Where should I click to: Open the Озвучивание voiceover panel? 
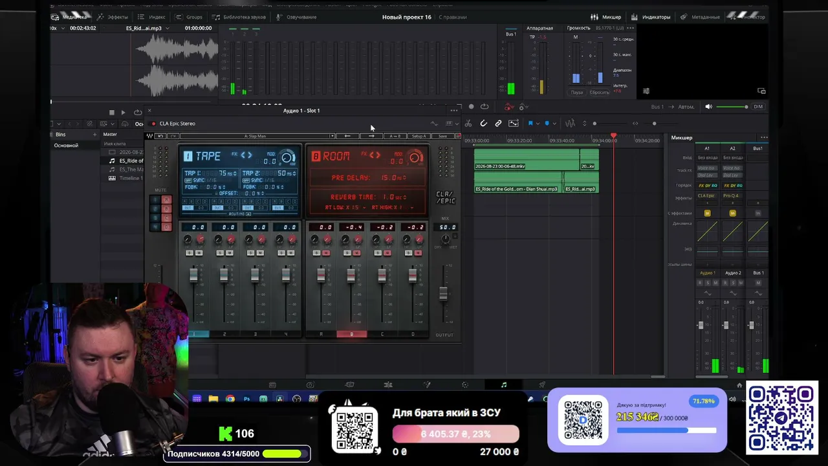point(296,17)
